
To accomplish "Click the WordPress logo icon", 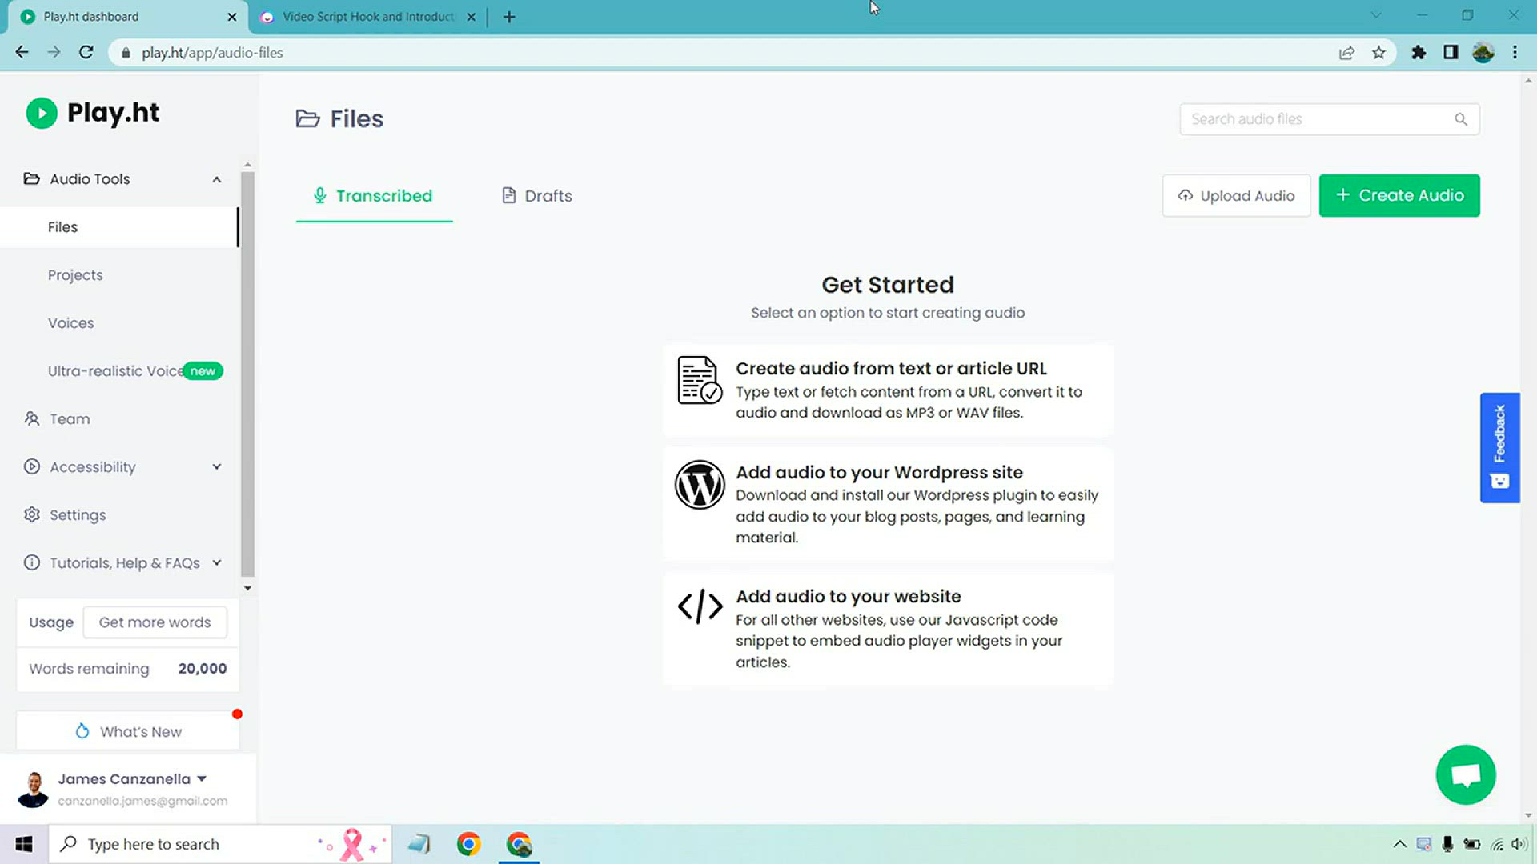I will [x=699, y=485].
